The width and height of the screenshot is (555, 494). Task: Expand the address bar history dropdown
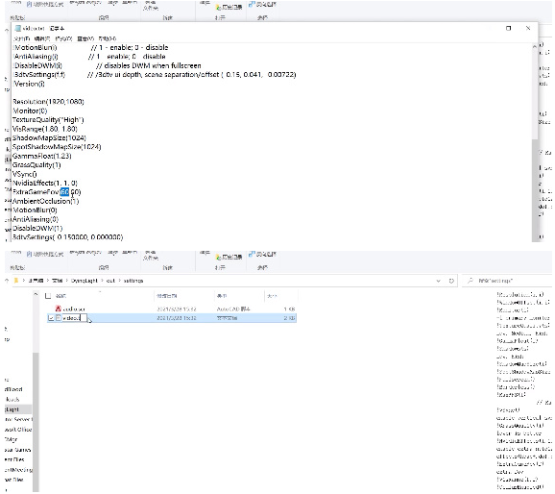[438, 281]
